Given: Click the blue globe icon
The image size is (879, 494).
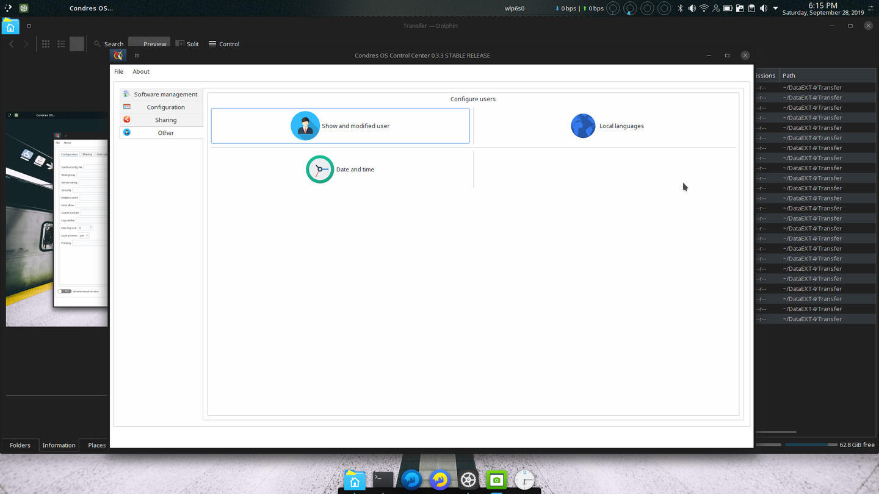Looking at the screenshot, I should (x=583, y=126).
